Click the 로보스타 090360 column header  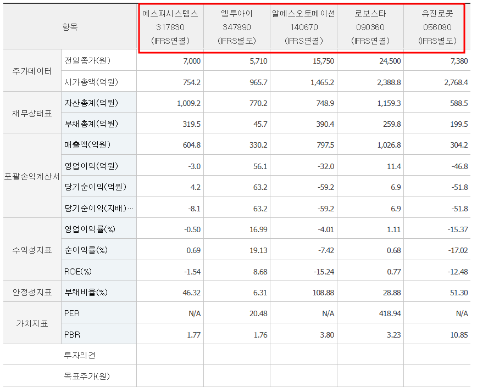tap(370, 27)
